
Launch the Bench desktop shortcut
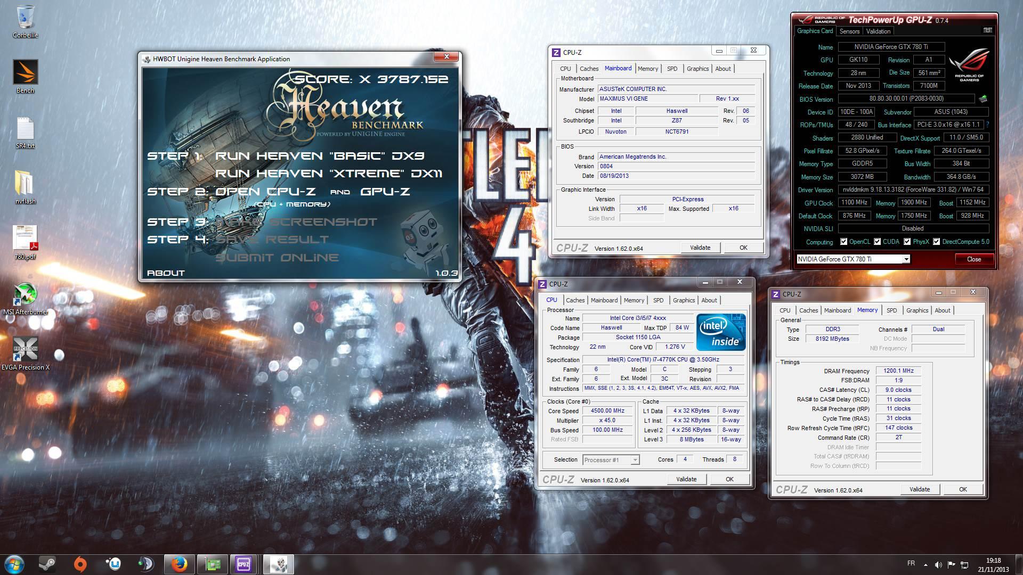[x=25, y=76]
